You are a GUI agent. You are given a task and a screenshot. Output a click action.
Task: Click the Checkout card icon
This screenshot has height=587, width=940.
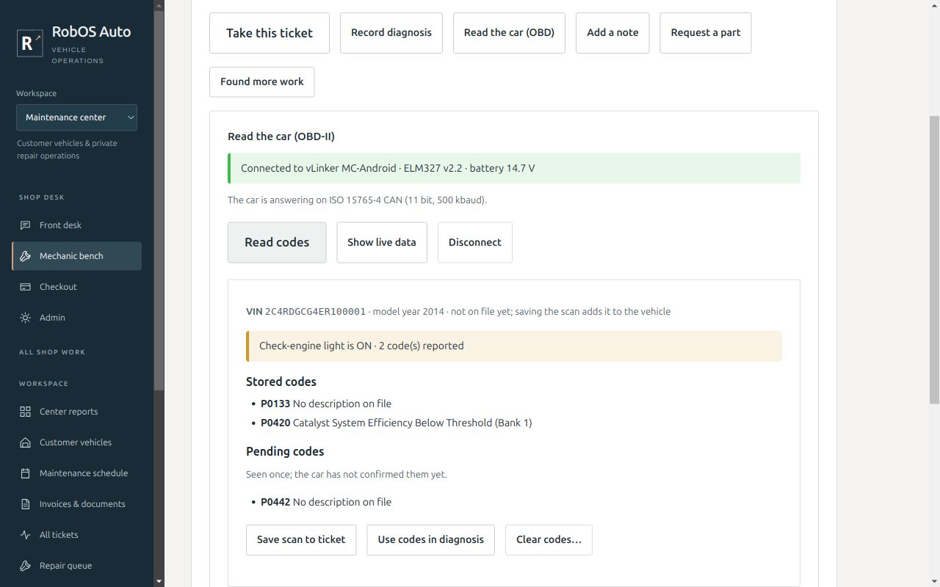[x=25, y=287]
